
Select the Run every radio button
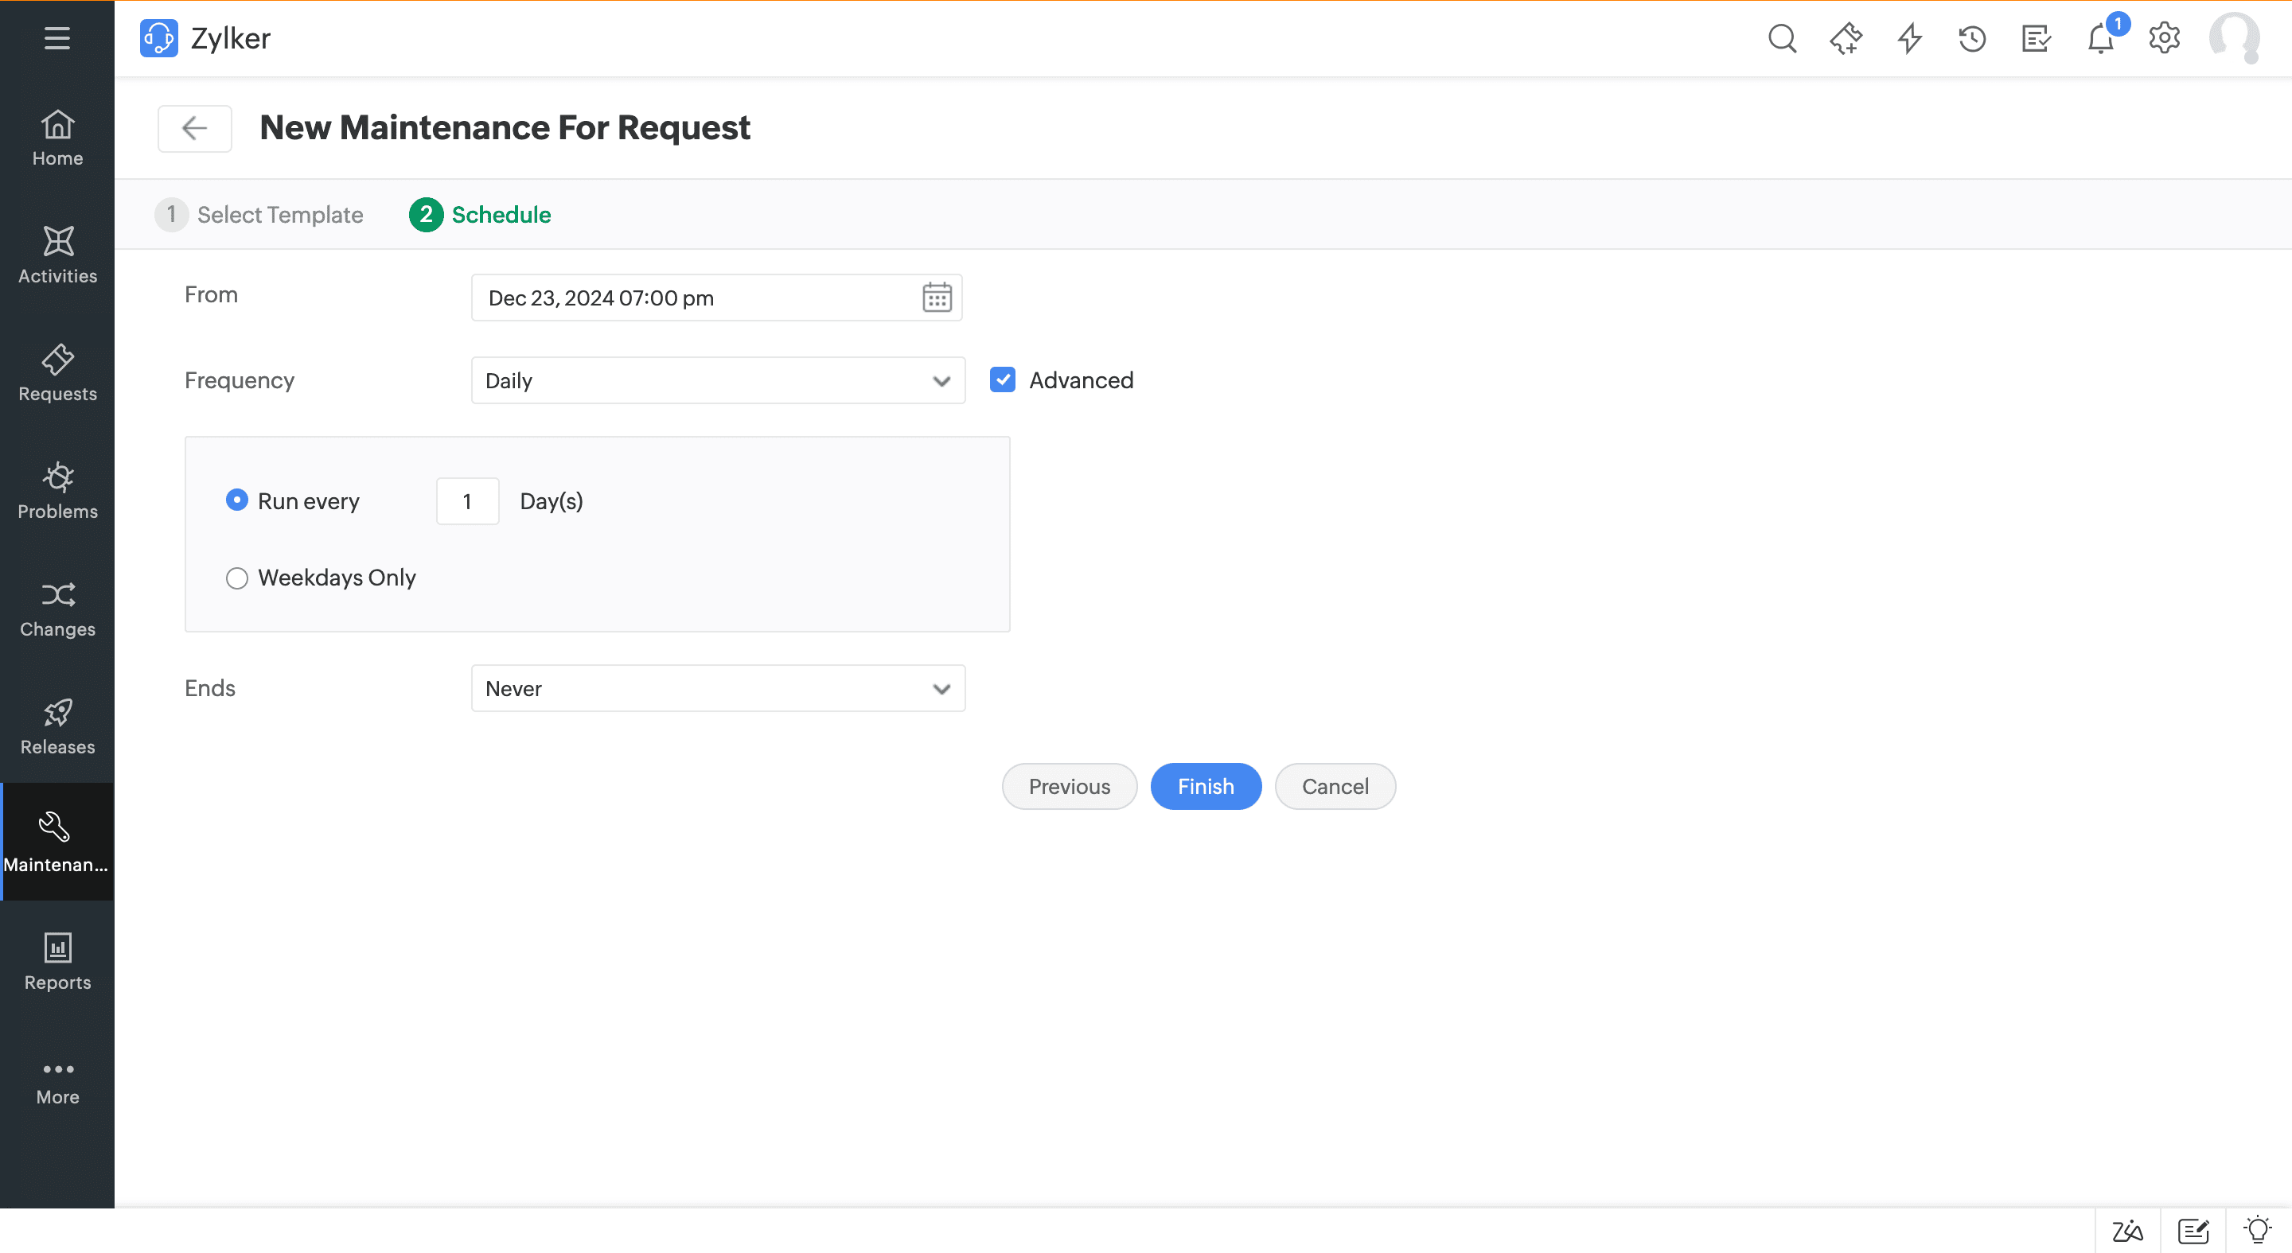tap(236, 500)
